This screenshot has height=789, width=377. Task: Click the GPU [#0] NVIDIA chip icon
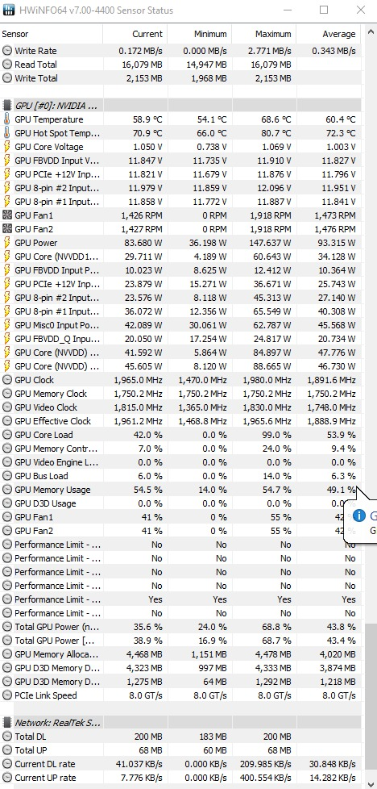(x=7, y=106)
